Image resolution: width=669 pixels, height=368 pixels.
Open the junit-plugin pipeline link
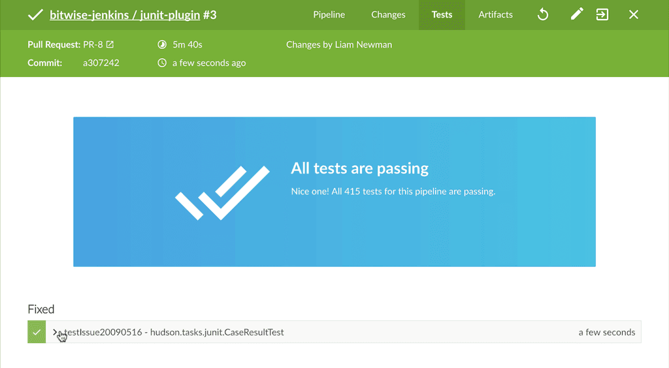coord(169,14)
